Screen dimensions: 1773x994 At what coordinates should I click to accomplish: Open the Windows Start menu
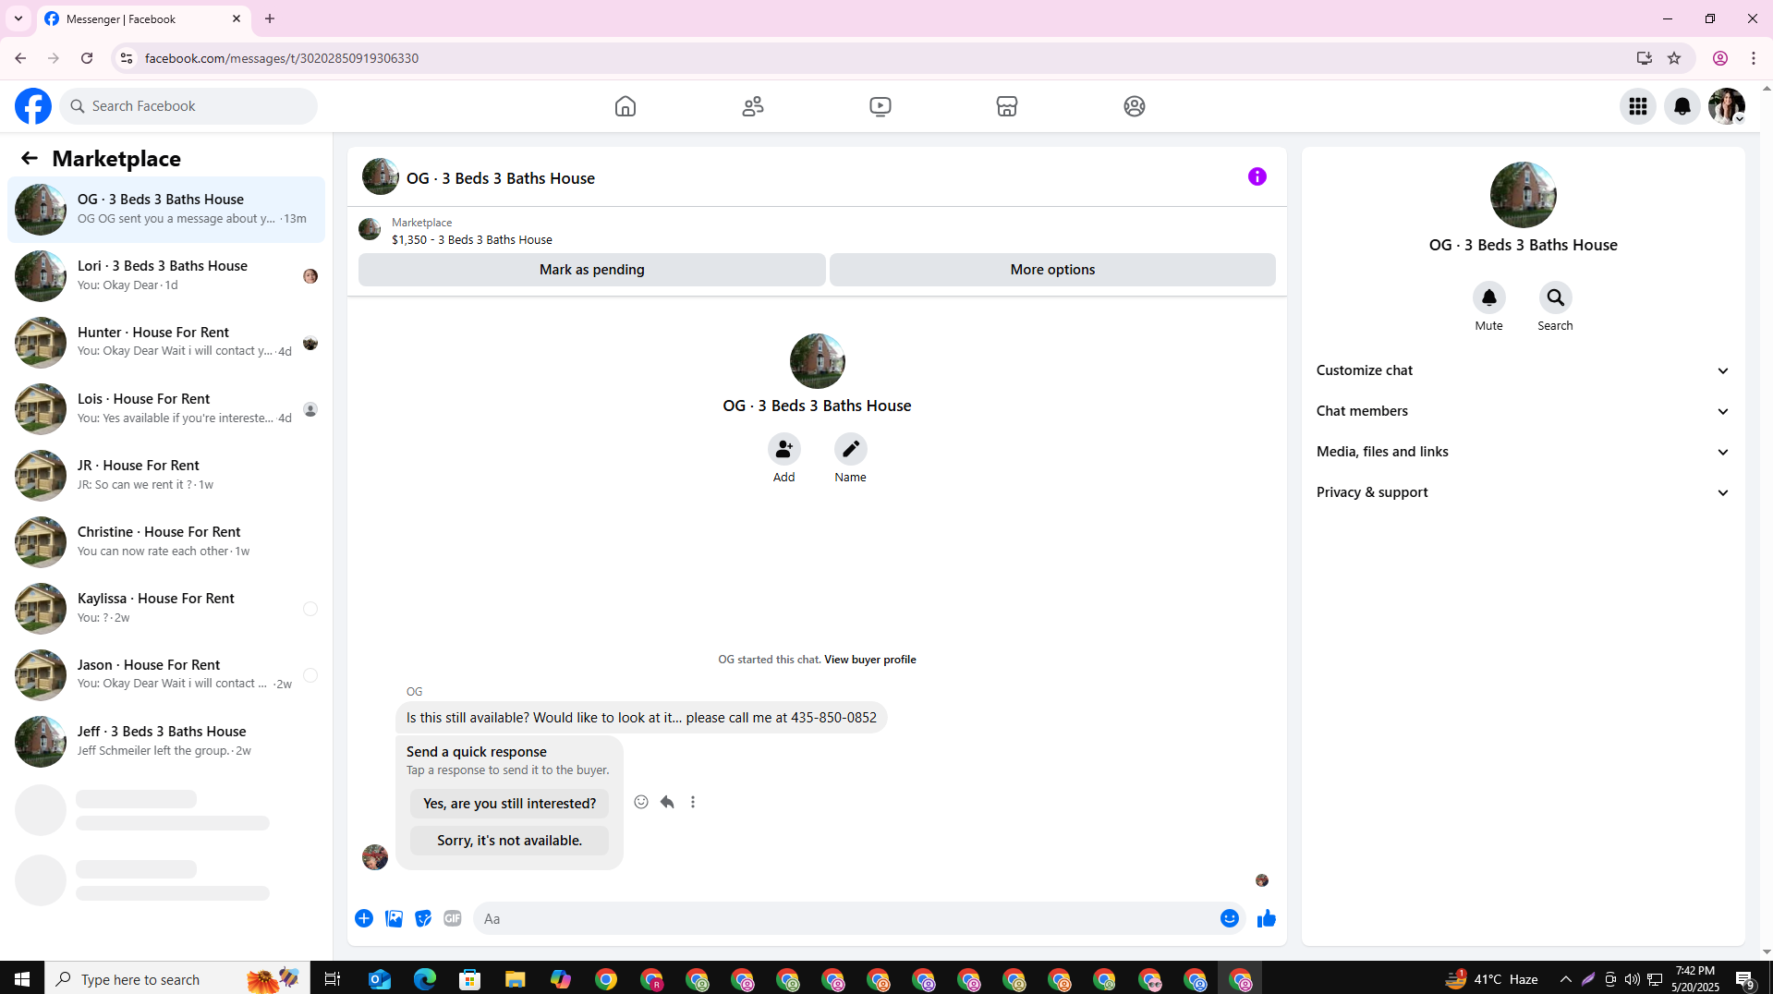(x=22, y=979)
